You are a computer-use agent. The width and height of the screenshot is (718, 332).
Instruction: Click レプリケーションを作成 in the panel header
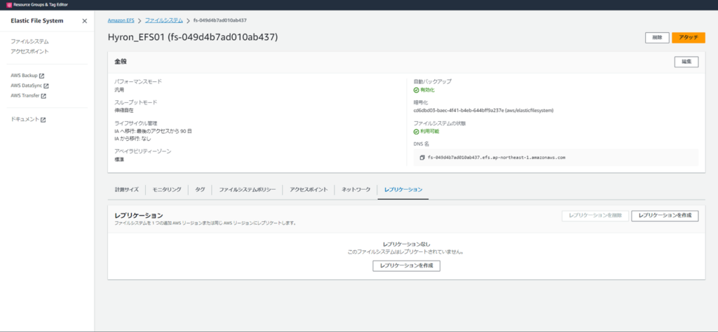(665, 216)
